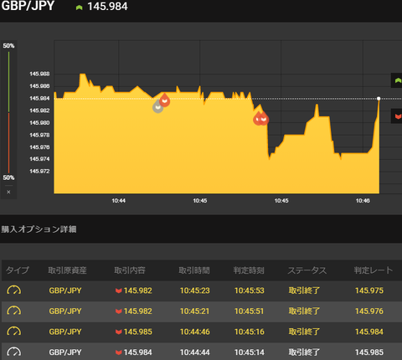Click trade time 10:44:46
Viewport: 402px width, 360px height.
tap(195, 332)
